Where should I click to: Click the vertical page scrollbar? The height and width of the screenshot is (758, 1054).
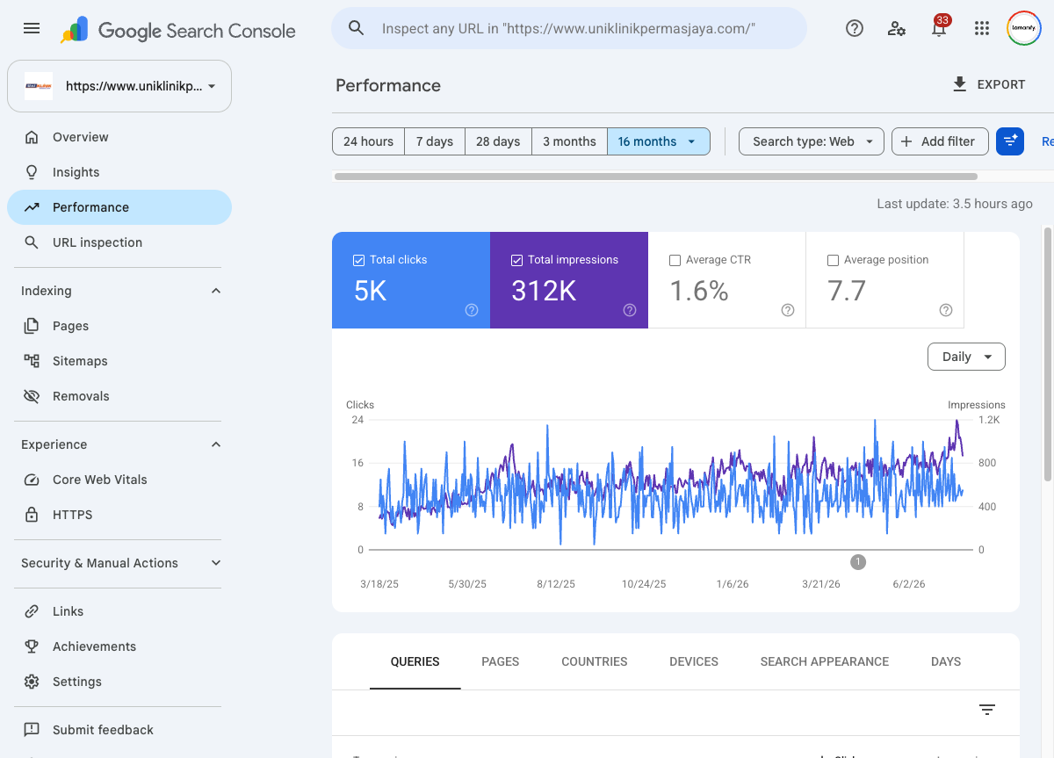(x=1047, y=354)
